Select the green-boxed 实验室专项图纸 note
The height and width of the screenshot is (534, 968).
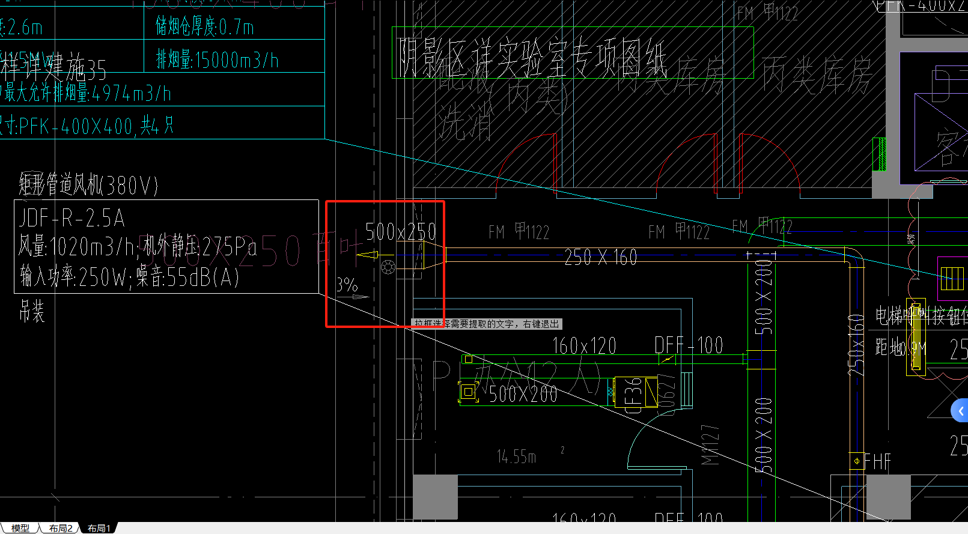573,53
